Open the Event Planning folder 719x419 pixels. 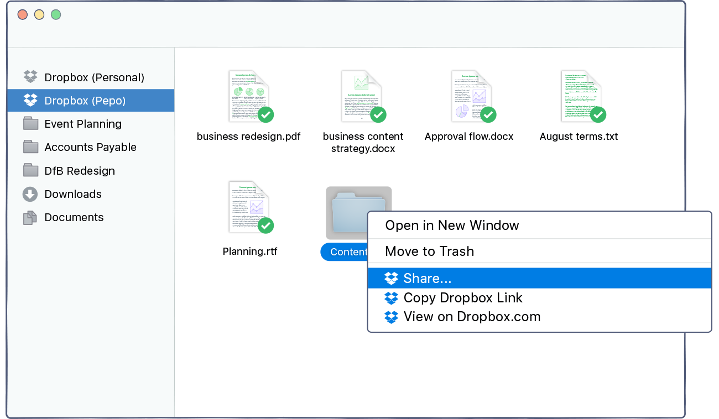pos(83,124)
